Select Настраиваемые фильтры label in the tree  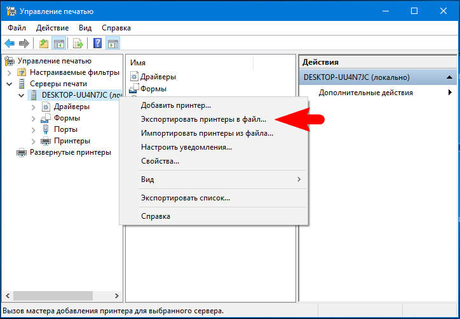[x=74, y=72]
